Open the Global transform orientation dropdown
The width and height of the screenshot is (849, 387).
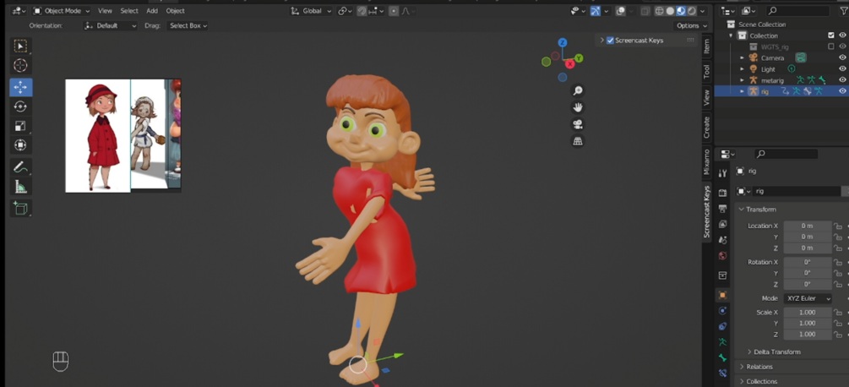click(x=311, y=11)
